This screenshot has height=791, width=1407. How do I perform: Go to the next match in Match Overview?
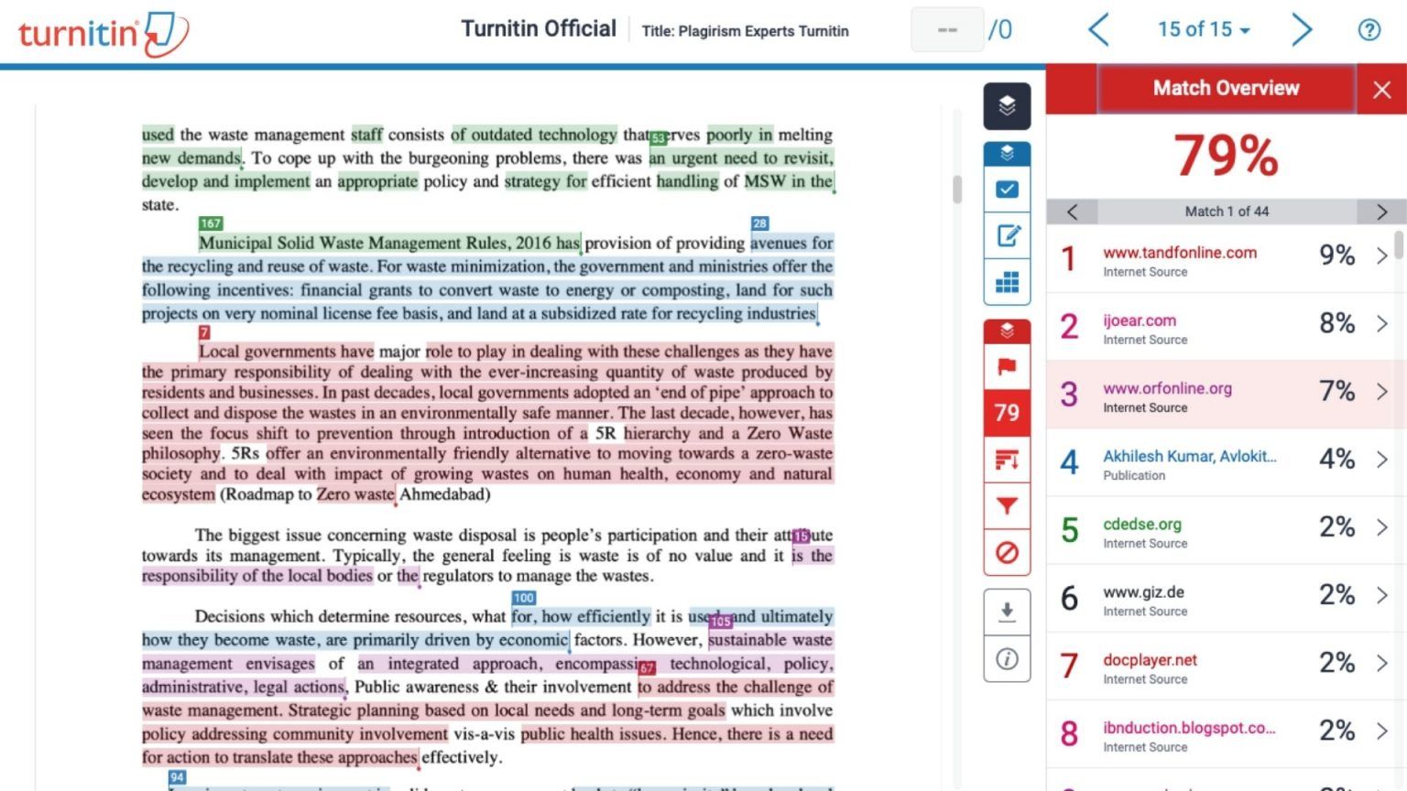pos(1381,212)
